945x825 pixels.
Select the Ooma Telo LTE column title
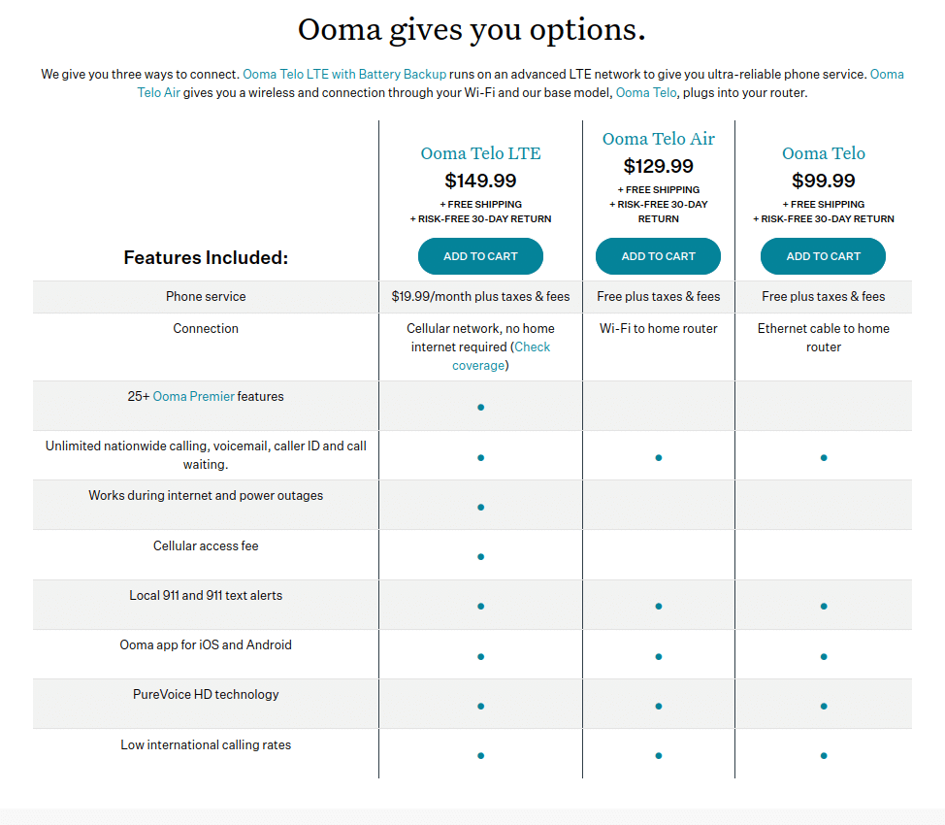[480, 153]
